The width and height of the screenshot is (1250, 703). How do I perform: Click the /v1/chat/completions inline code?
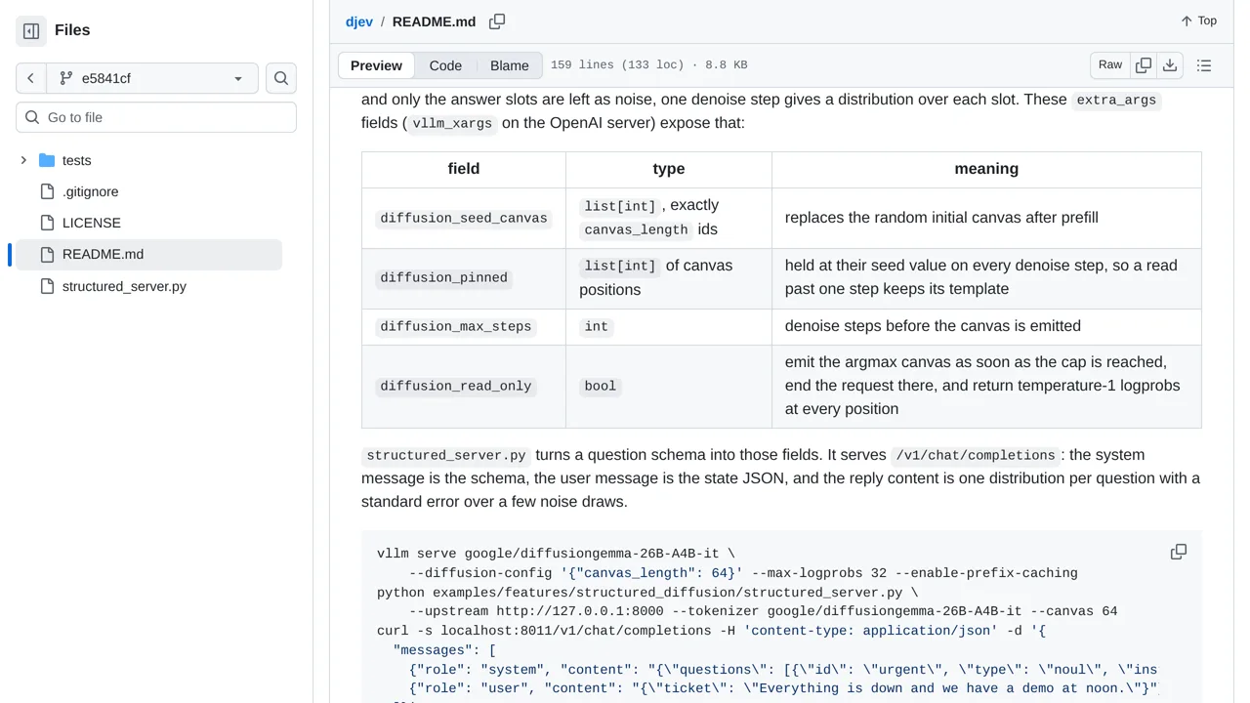click(x=976, y=456)
